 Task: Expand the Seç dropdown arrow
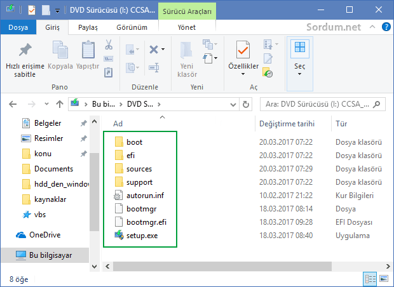point(299,74)
